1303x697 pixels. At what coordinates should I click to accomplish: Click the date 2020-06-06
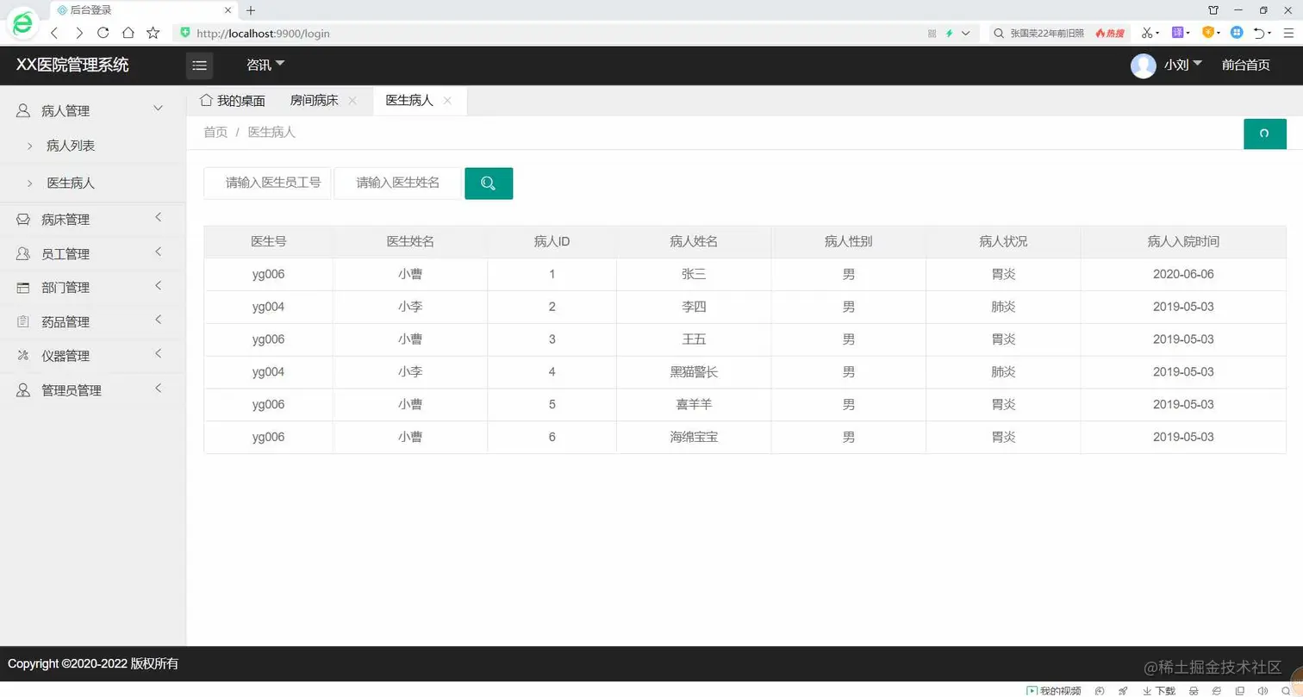coord(1183,274)
